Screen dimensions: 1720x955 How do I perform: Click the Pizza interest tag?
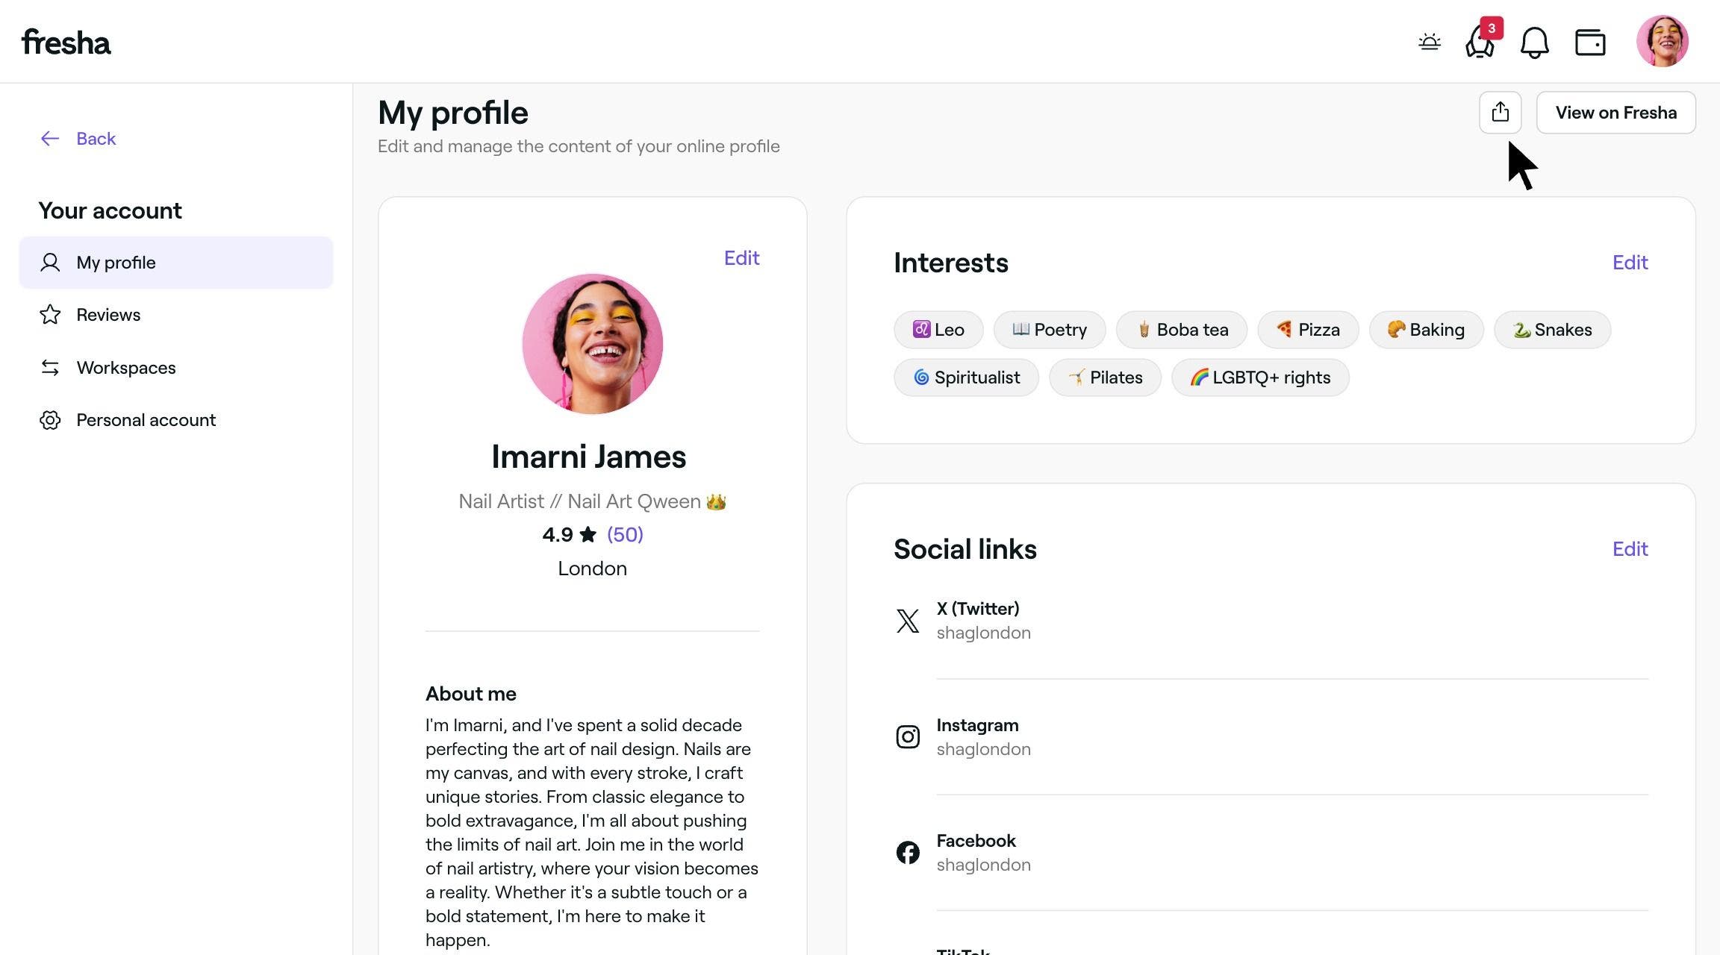pyautogui.click(x=1308, y=330)
